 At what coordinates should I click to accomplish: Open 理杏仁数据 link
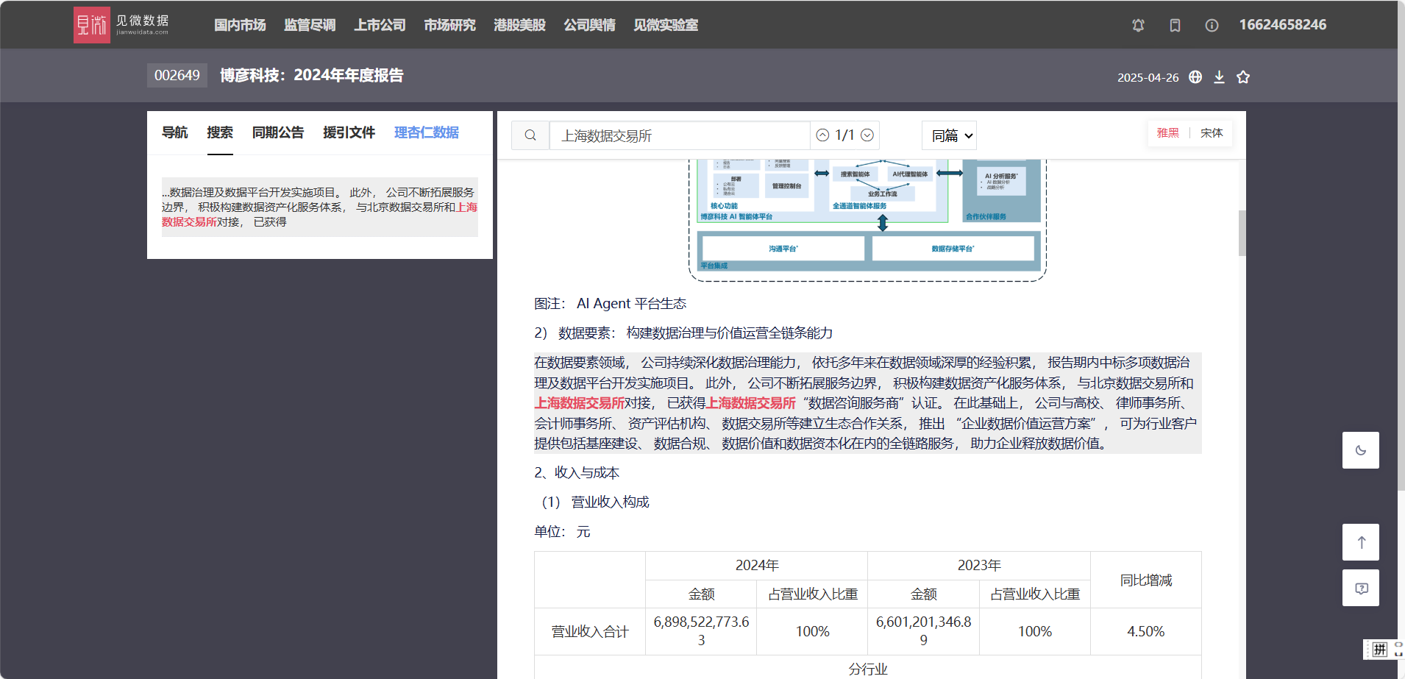click(x=426, y=132)
